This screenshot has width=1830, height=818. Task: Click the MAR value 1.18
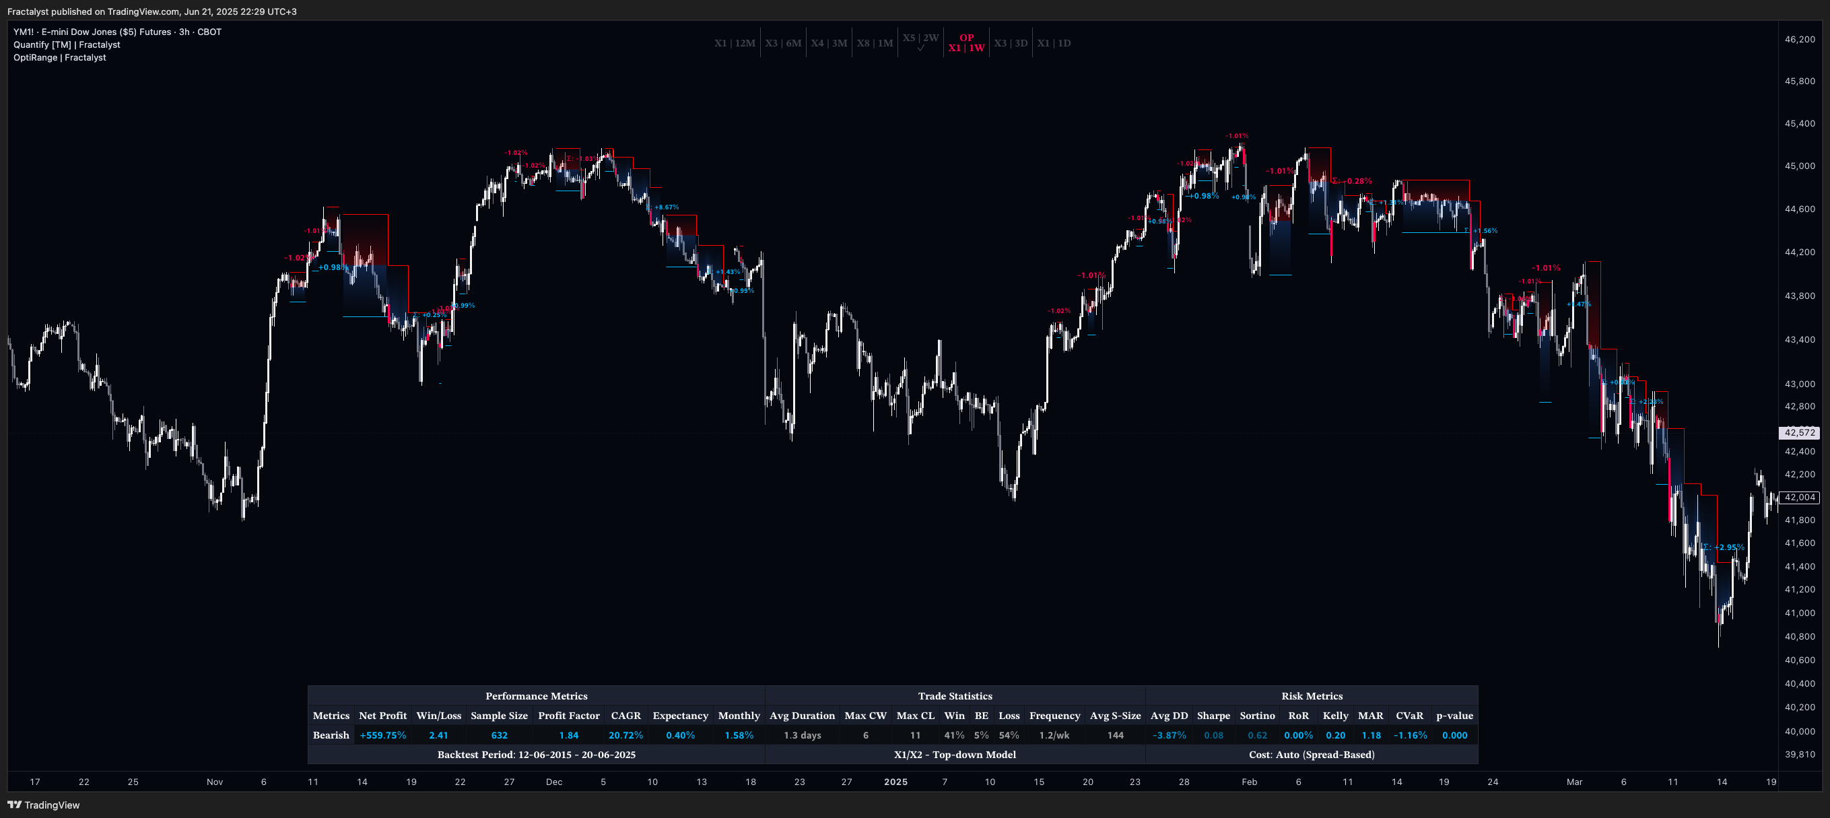[x=1370, y=735]
